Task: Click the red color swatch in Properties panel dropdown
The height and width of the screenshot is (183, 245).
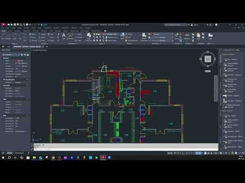Action: (153, 34)
